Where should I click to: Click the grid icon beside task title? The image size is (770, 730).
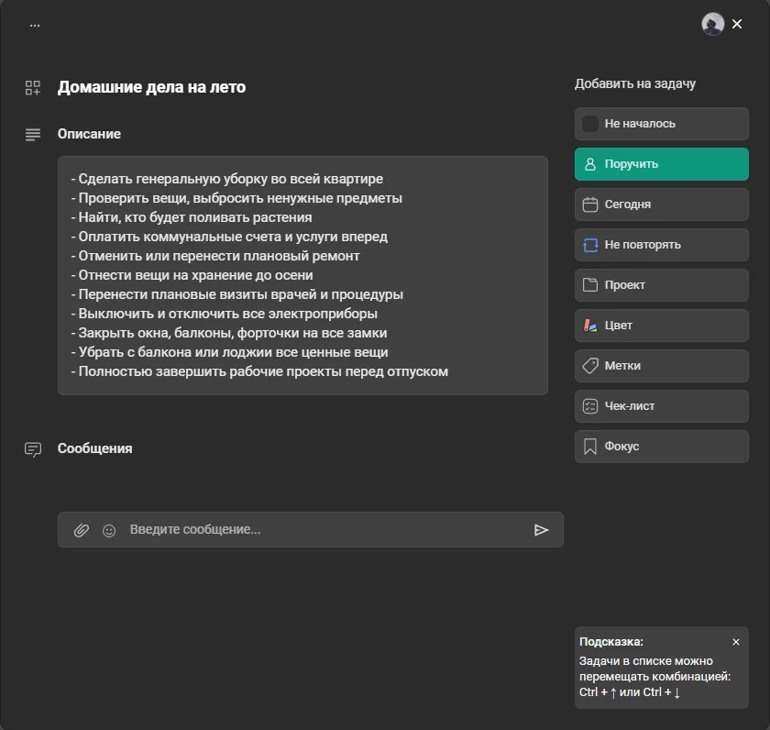33,88
